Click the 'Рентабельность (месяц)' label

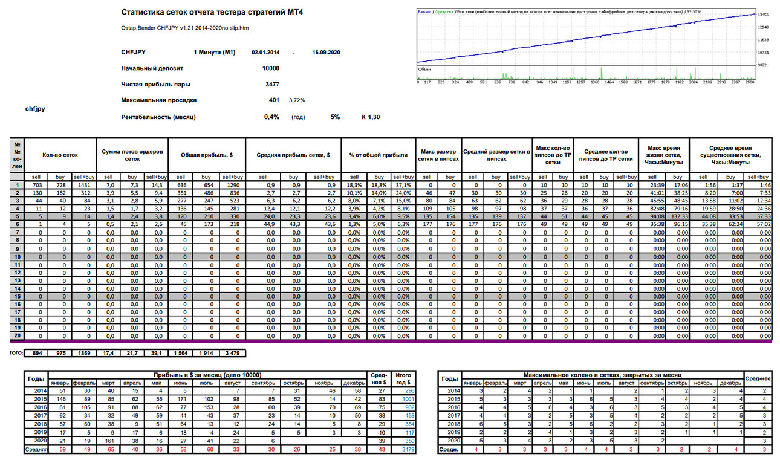[x=158, y=117]
